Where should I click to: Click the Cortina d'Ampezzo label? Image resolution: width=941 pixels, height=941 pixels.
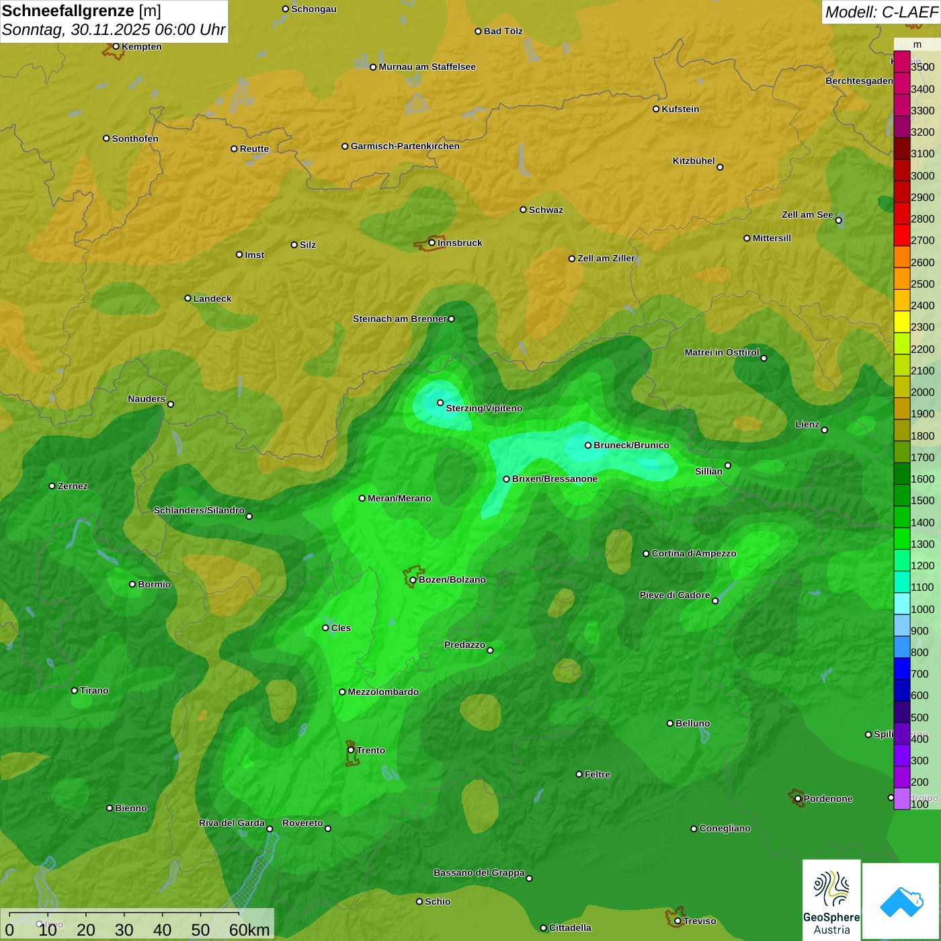[x=694, y=553]
